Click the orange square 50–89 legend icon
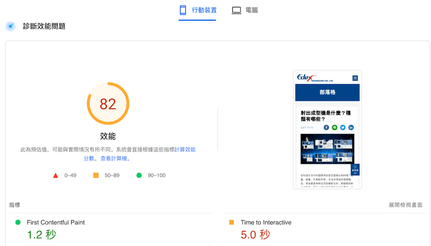 (x=96, y=175)
